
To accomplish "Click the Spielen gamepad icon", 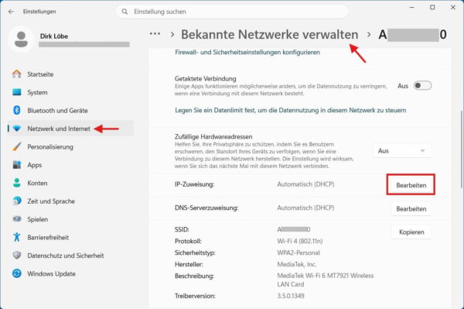I will click(x=17, y=219).
